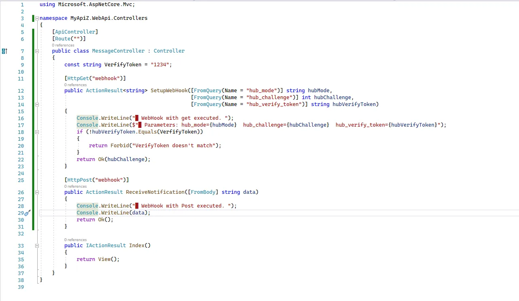519x301 pixels.
Task: Click the "hub_mode" string on line 12
Action: pyautogui.click(x=262, y=91)
